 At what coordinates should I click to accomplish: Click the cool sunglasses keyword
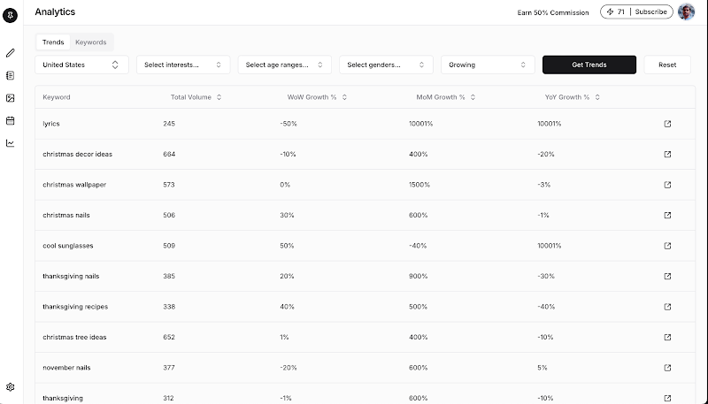[68, 246]
